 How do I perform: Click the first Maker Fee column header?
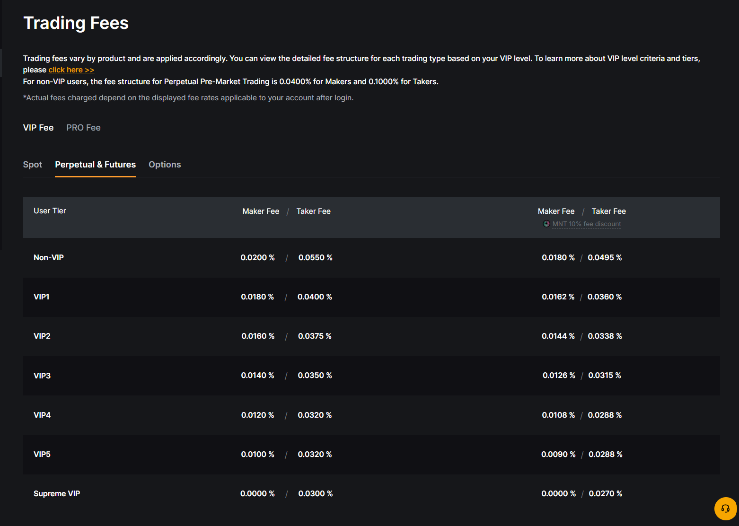261,211
